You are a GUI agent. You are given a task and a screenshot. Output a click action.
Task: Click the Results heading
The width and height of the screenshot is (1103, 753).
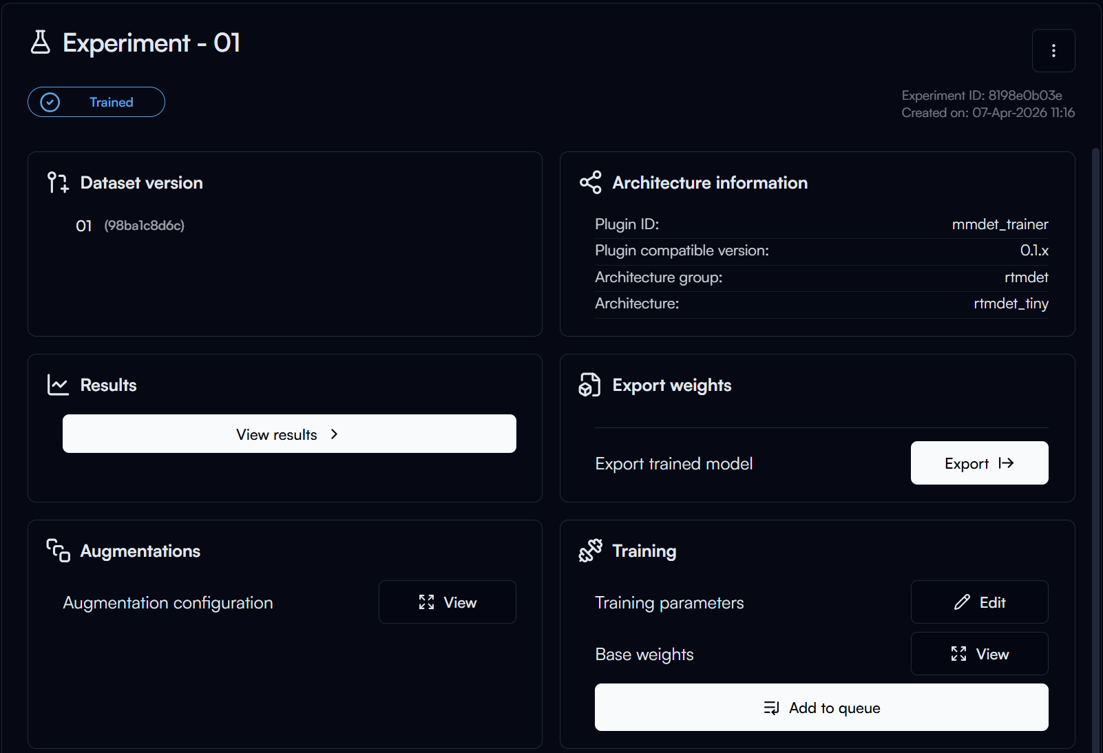click(x=108, y=385)
